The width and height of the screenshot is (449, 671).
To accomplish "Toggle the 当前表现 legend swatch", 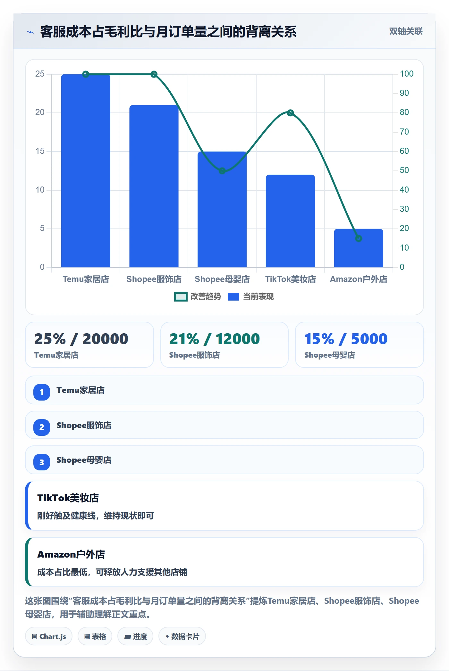I will tap(233, 297).
